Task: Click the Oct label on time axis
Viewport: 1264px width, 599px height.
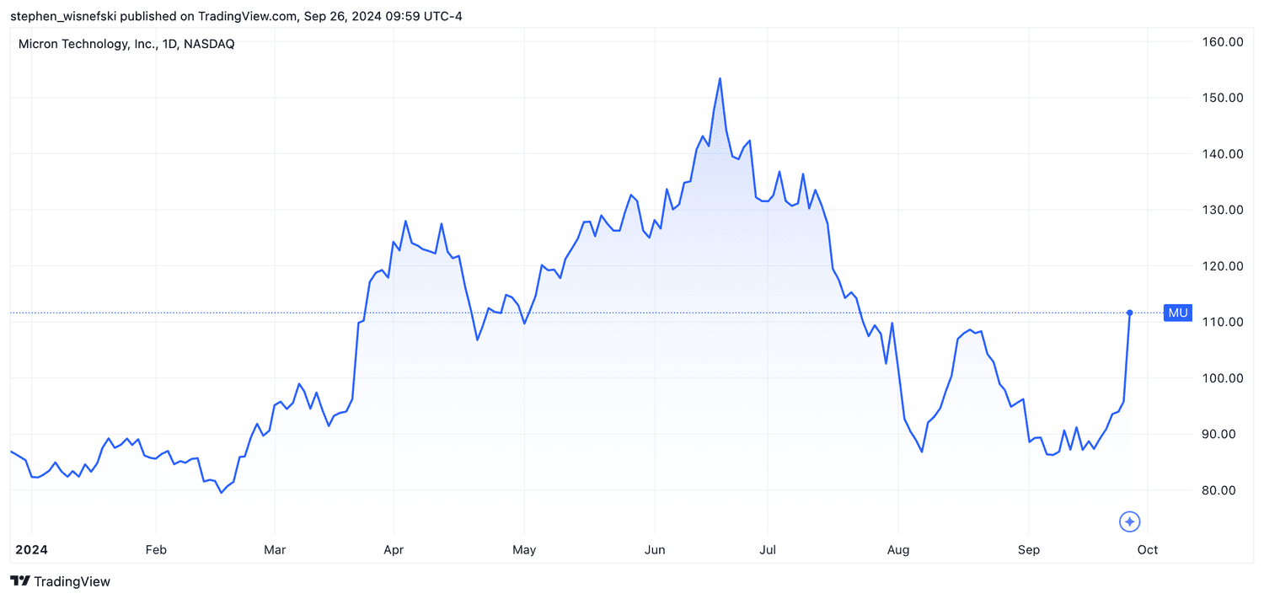Action: 1148,550
